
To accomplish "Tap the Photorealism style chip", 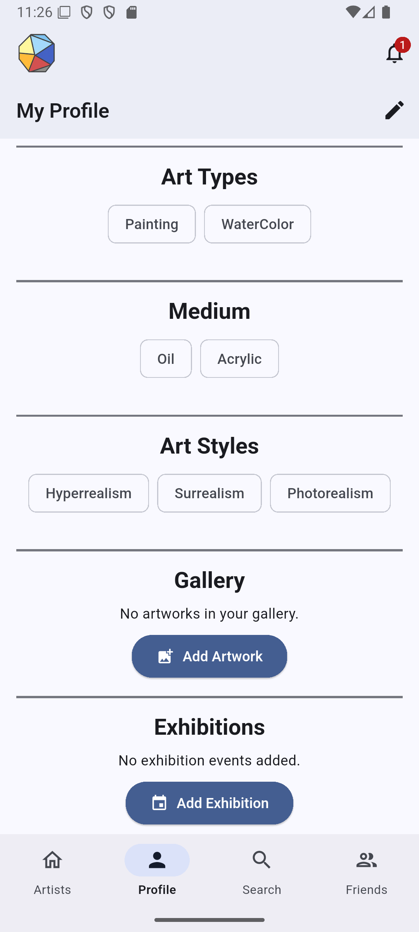I will tap(330, 493).
